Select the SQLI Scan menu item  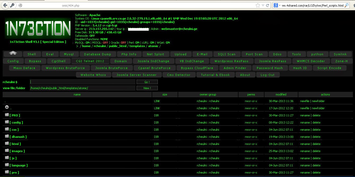tap(227, 54)
